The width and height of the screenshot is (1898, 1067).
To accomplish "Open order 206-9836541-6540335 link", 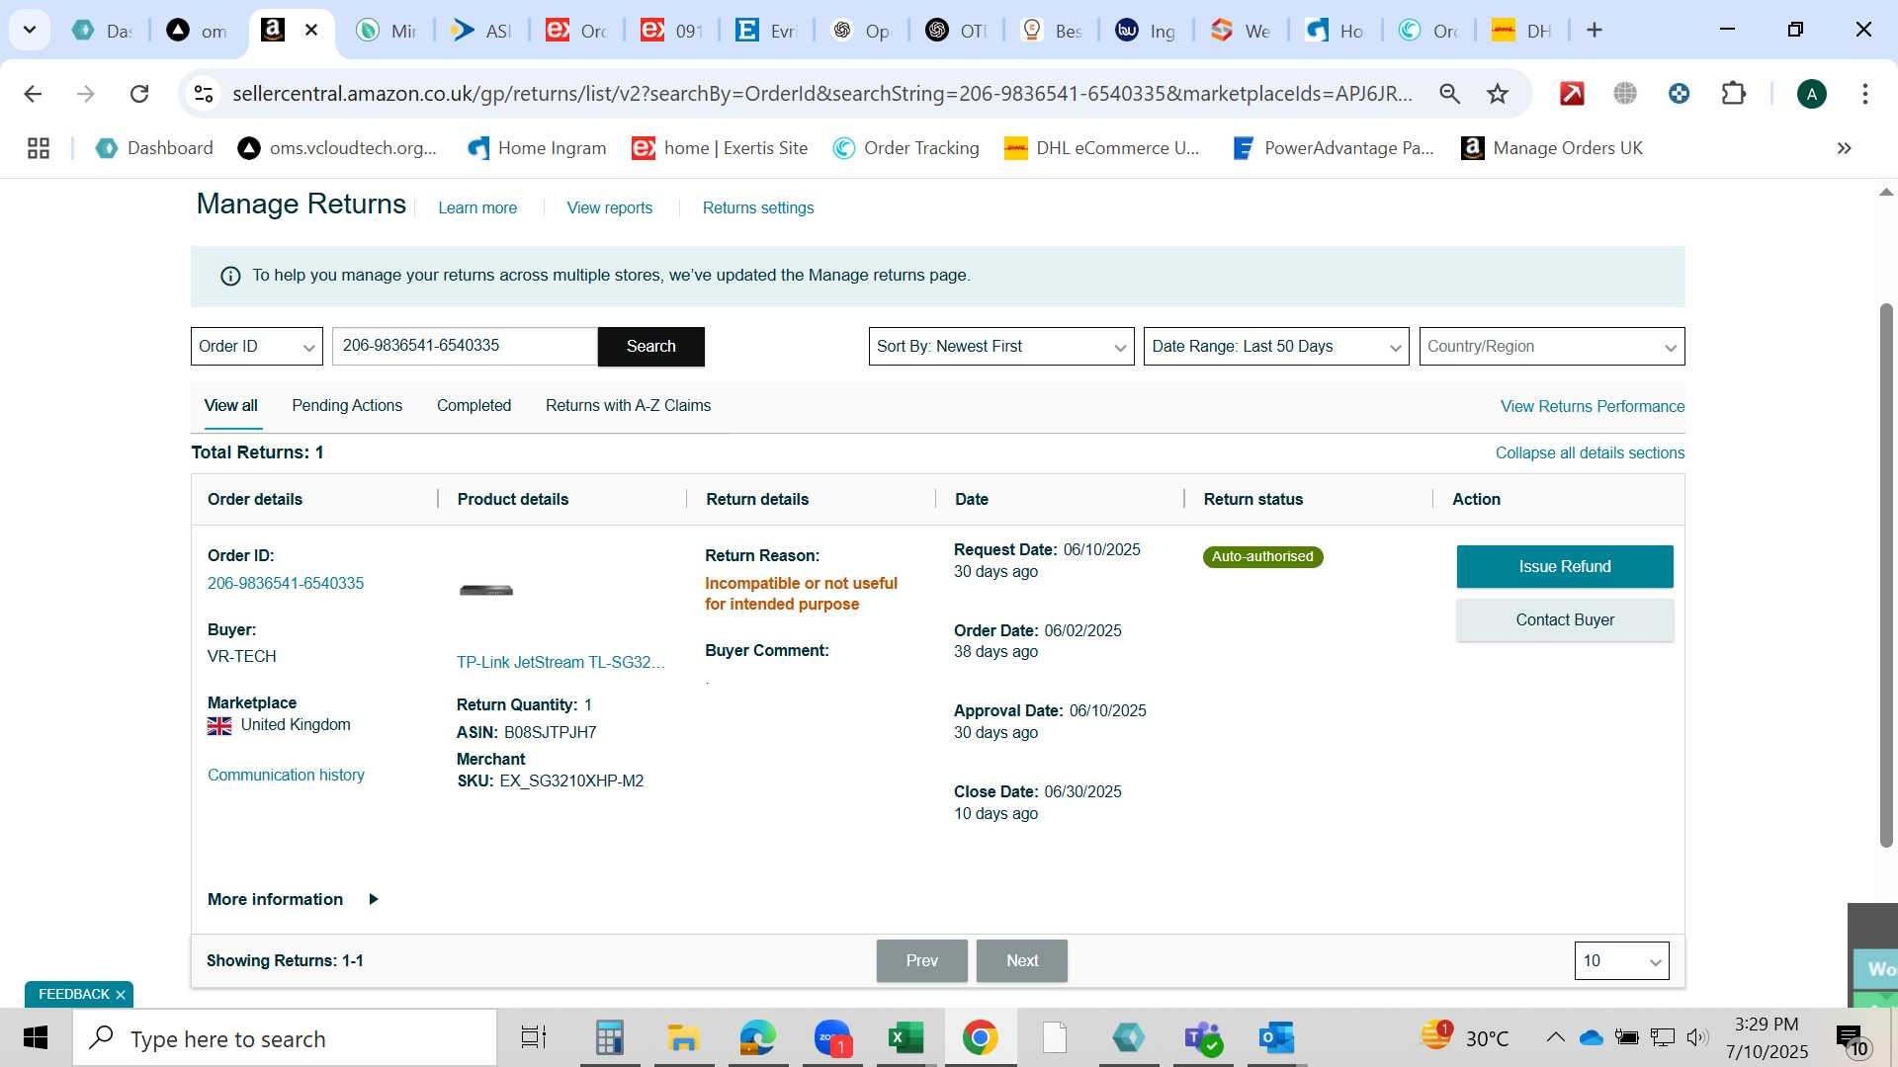I will coord(286,584).
